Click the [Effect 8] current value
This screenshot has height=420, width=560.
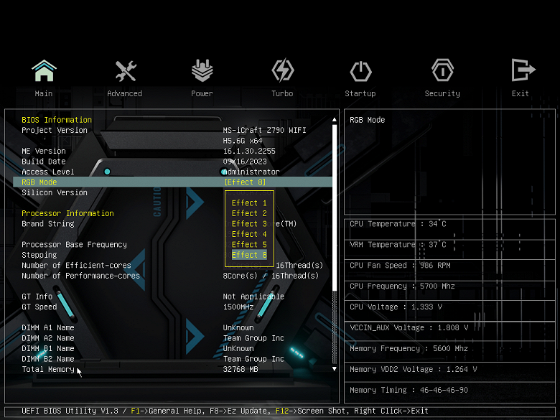coord(245,182)
